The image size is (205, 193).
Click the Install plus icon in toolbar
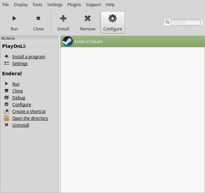[63, 18]
